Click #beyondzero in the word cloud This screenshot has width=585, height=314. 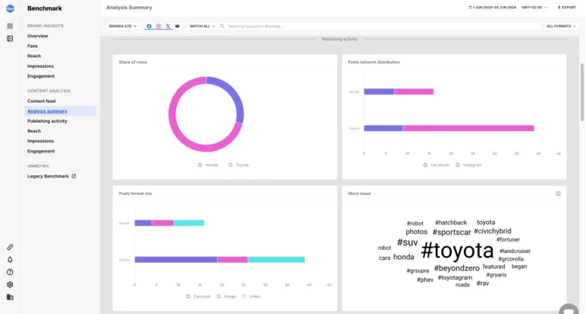tap(457, 268)
